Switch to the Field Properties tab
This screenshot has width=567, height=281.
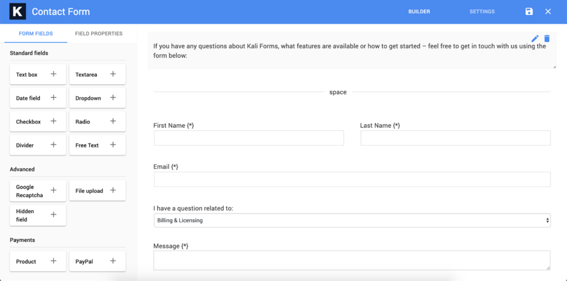click(99, 34)
